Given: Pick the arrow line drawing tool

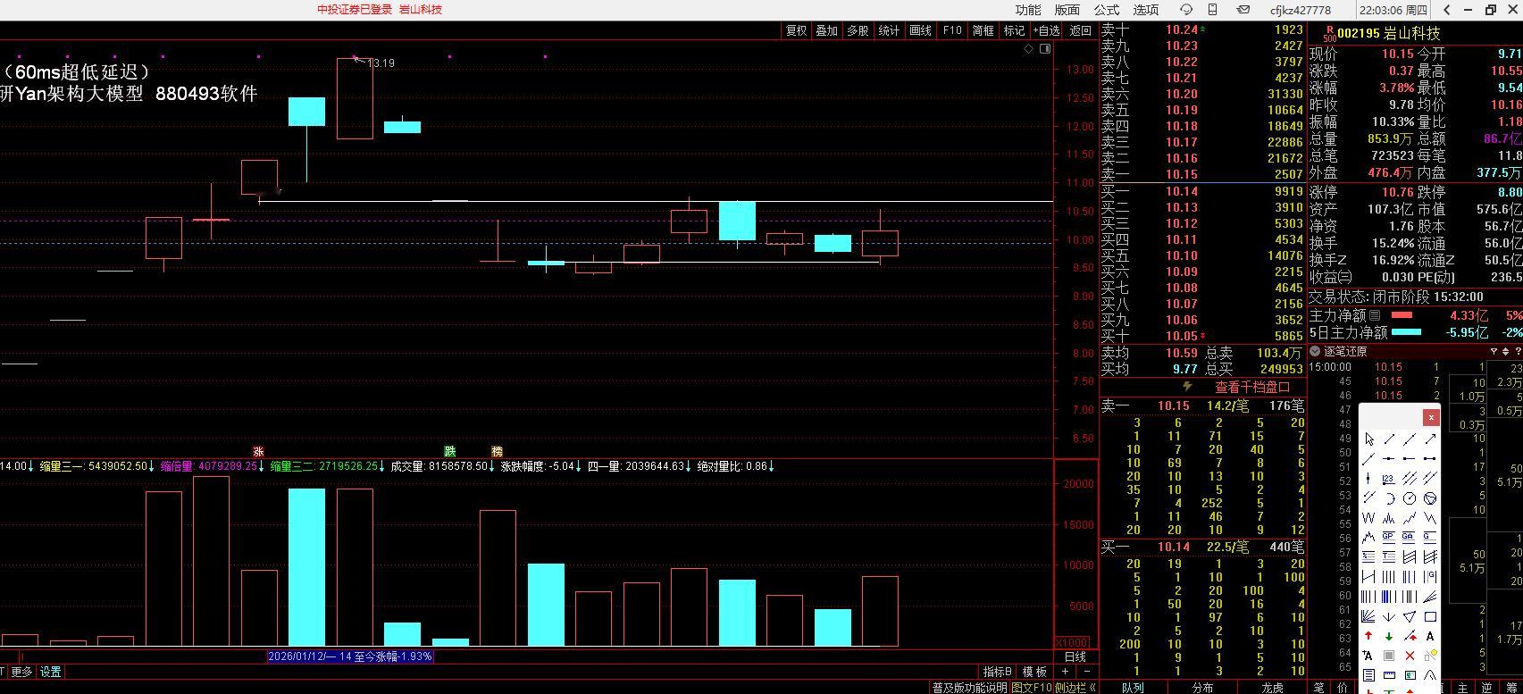Looking at the screenshot, I should (1430, 439).
